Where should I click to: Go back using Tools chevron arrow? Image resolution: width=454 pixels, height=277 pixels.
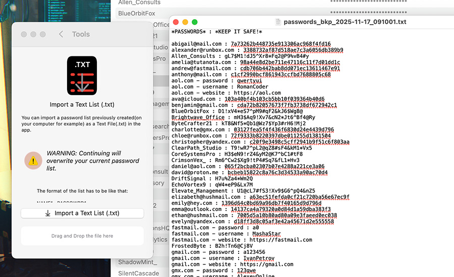click(x=61, y=34)
